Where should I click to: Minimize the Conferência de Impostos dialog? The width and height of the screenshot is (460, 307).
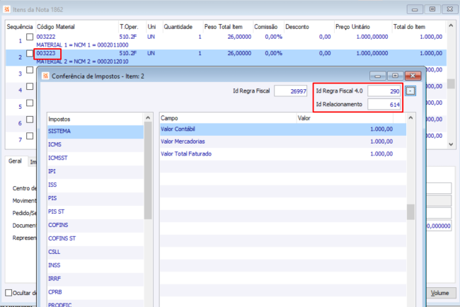pyautogui.click(x=379, y=76)
